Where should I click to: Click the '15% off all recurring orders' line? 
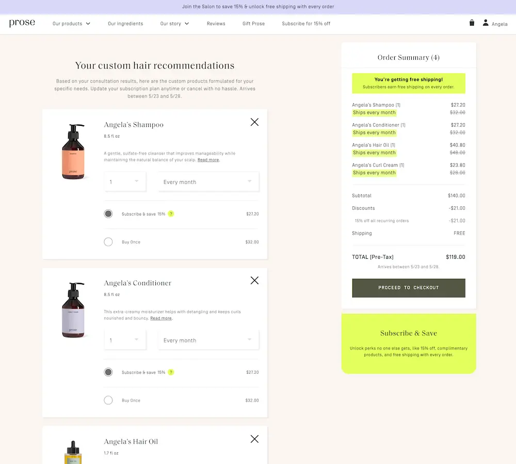click(x=382, y=221)
